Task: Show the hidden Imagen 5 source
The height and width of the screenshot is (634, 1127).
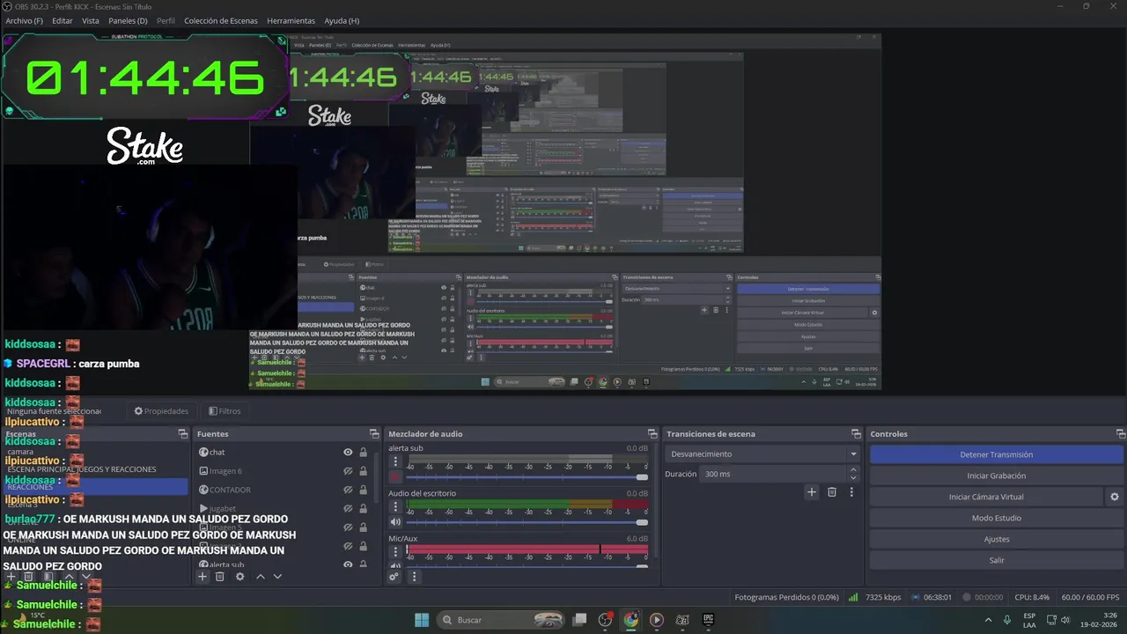Action: 348,527
